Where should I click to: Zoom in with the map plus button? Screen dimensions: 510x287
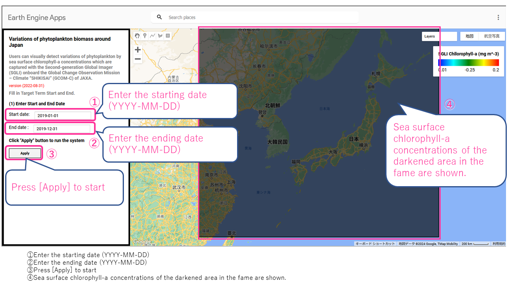click(137, 50)
